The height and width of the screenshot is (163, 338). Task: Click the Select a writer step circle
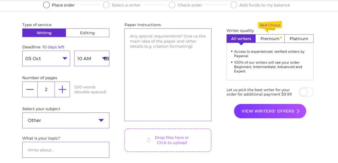(106, 5)
